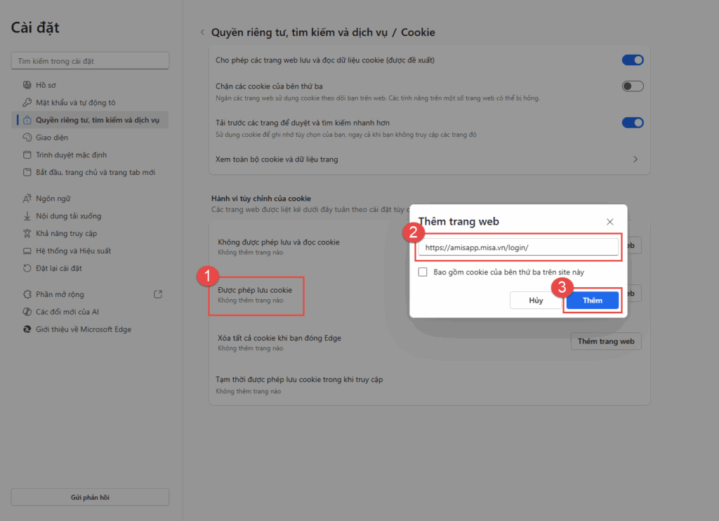Check Bao gồm cookie của bên thứ ba
The image size is (719, 521).
click(x=423, y=272)
